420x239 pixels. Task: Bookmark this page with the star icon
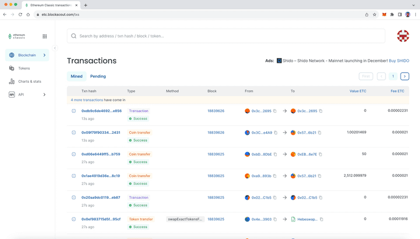375,15
